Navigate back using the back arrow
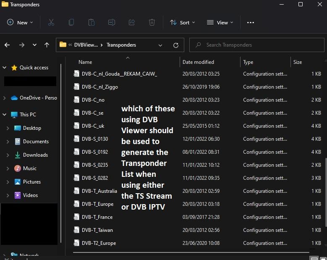327x260 pixels. coord(7,45)
